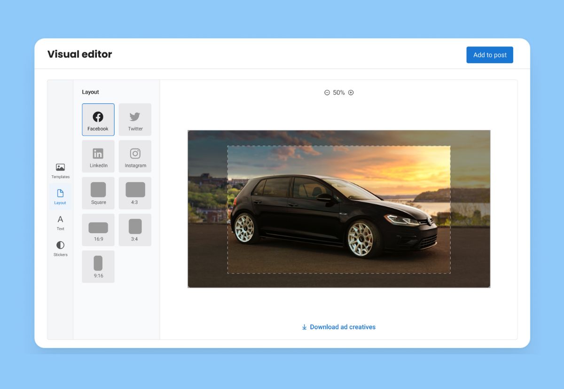Choose the Square aspect ratio
Screen dimensions: 564x389
98,193
